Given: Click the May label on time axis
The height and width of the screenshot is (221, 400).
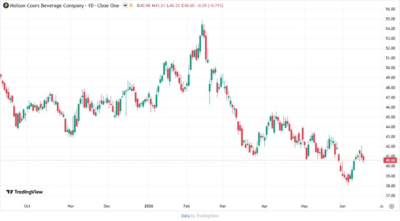Looking at the screenshot, I should (304, 206).
